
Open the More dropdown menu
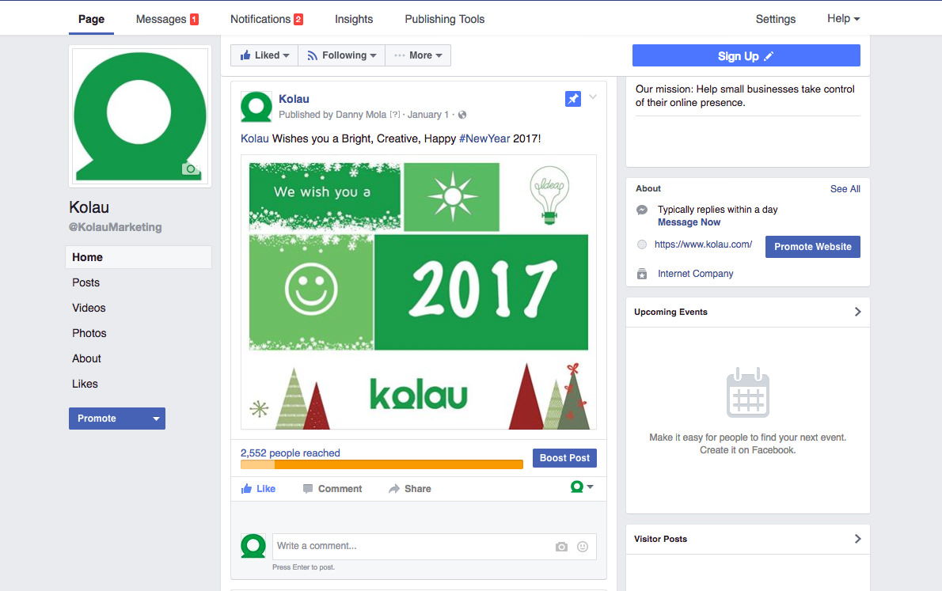click(x=418, y=55)
